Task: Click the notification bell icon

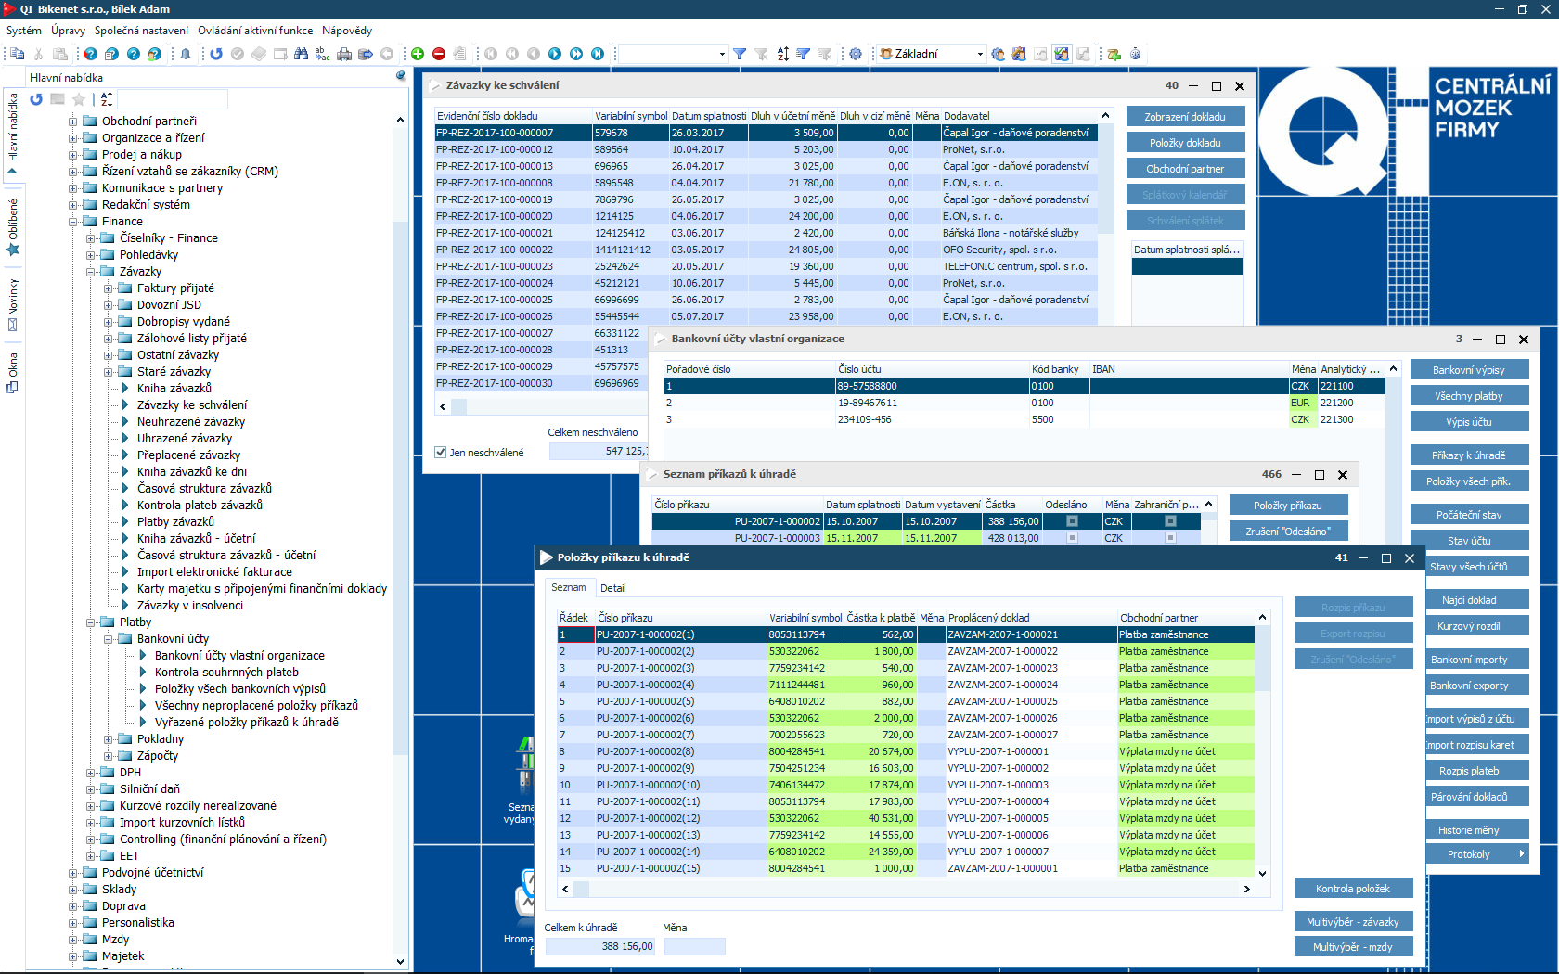Action: tap(186, 54)
